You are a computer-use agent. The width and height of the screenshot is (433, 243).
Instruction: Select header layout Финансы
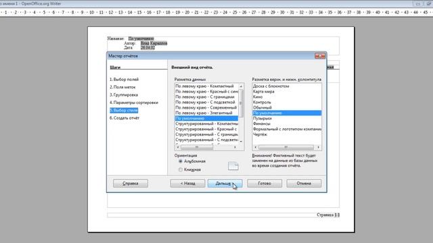tap(287, 124)
